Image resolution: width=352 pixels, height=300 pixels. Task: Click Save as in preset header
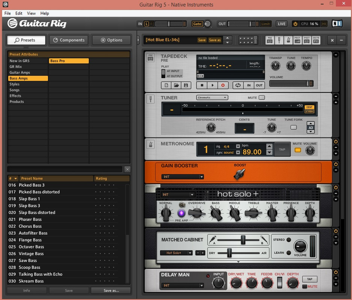[x=215, y=40]
